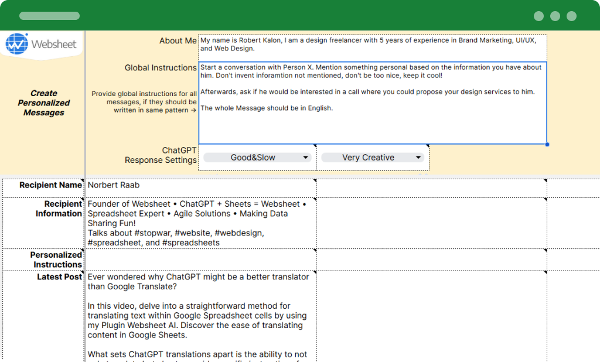Image resolution: width=600 pixels, height=362 pixels.
Task: Click the "About Me" row label
Action: coord(178,40)
